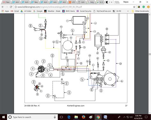The width and height of the screenshot is (151, 120).
Task: Bookmark this page with the star icon
Action: coord(134,7)
